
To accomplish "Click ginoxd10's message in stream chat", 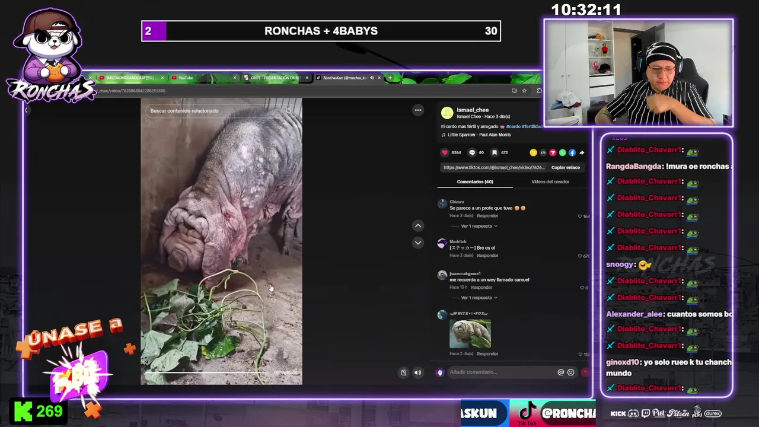I will 669,368.
